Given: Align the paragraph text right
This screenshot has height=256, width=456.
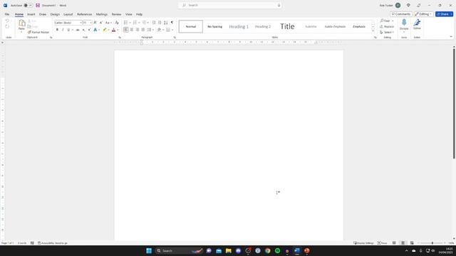Looking at the screenshot, I should point(138,30).
